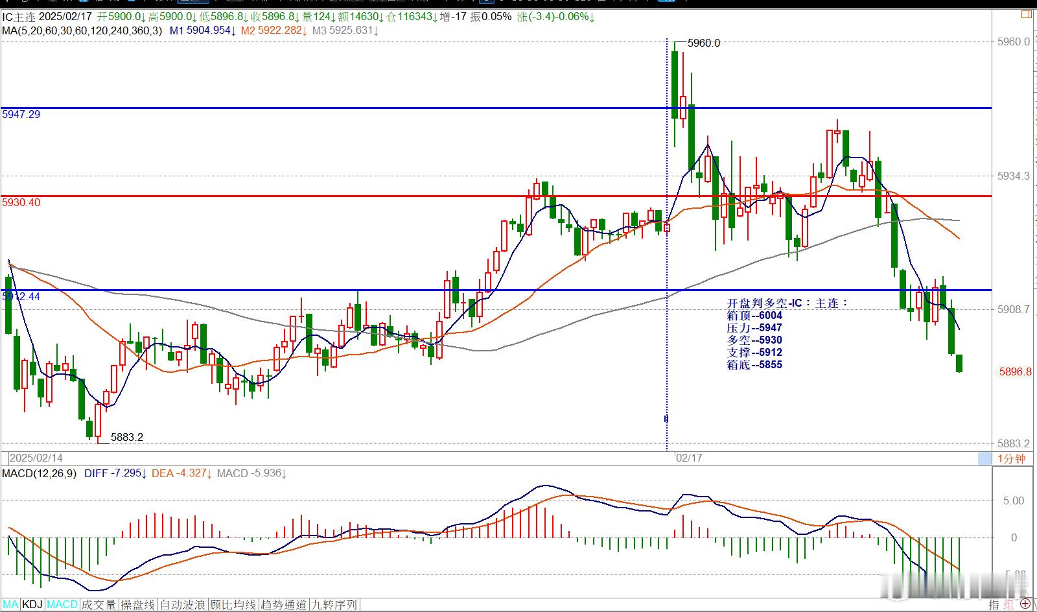
Task: Click the 1分钟 period selector
Action: pos(1012,458)
